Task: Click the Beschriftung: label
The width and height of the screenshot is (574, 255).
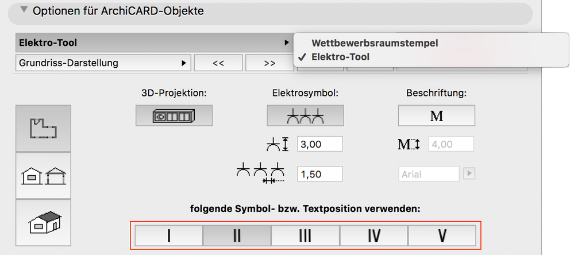Action: pos(436,93)
